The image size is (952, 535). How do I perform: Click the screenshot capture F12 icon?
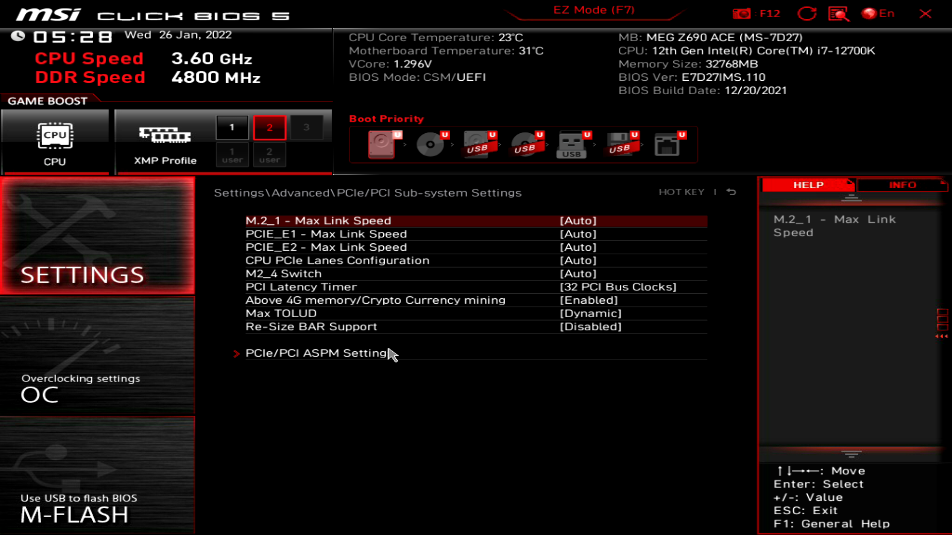tap(742, 13)
